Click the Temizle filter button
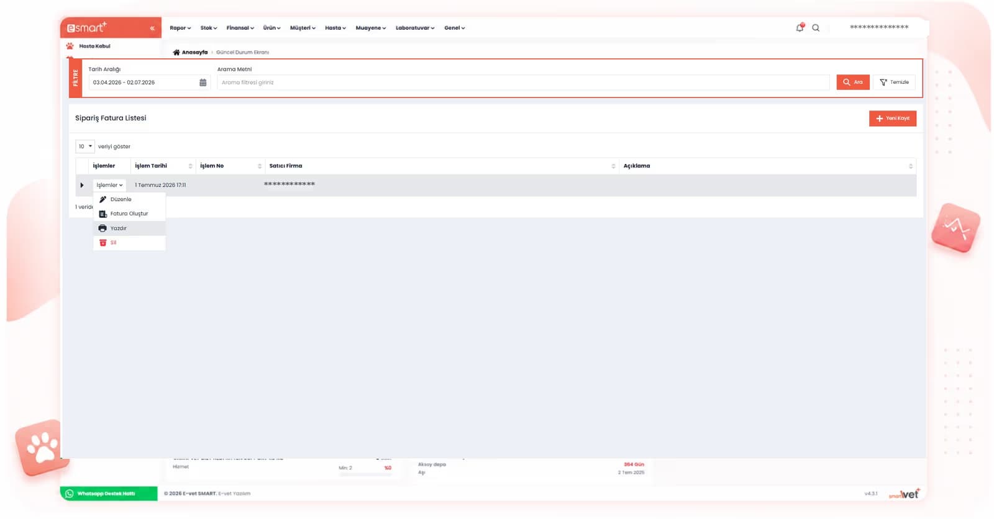The width and height of the screenshot is (994, 519). 894,82
